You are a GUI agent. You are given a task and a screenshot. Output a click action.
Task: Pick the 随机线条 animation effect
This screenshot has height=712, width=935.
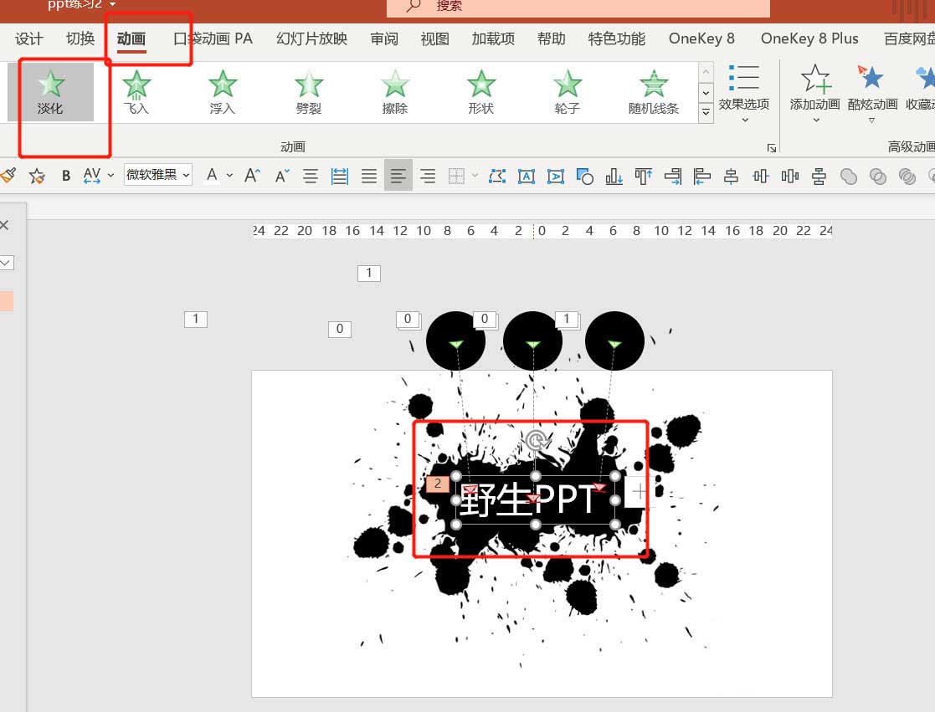653,91
